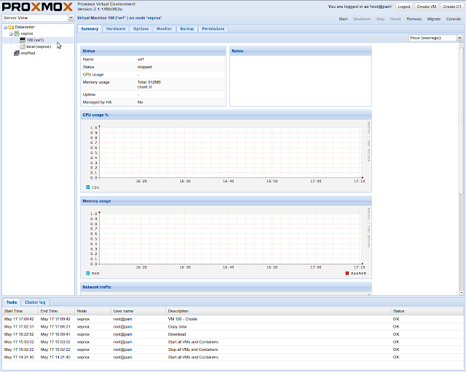The image size is (466, 372).
Task: Click the Notes panel area
Action: pos(301,81)
